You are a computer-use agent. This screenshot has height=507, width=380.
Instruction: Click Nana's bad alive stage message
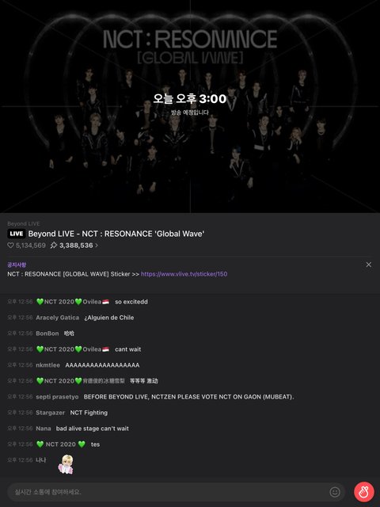93,429
